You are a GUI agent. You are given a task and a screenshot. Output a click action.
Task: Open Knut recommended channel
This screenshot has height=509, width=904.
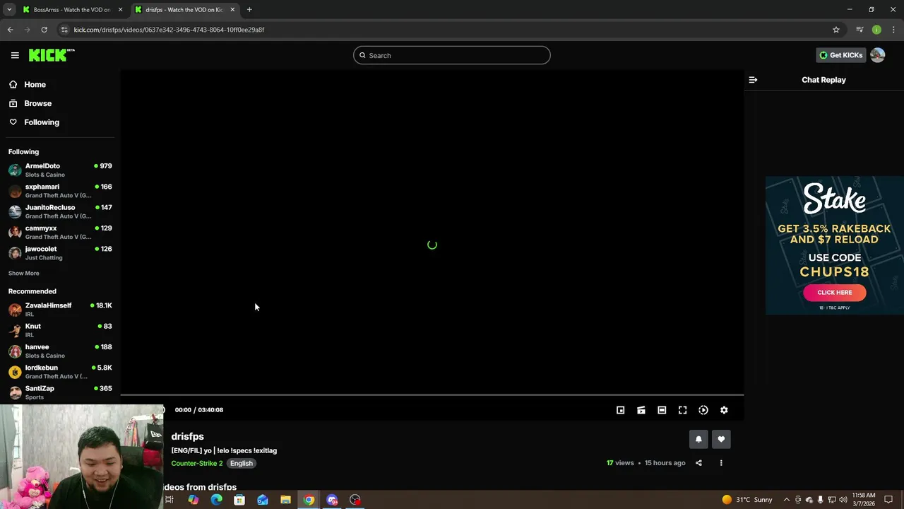pos(60,330)
